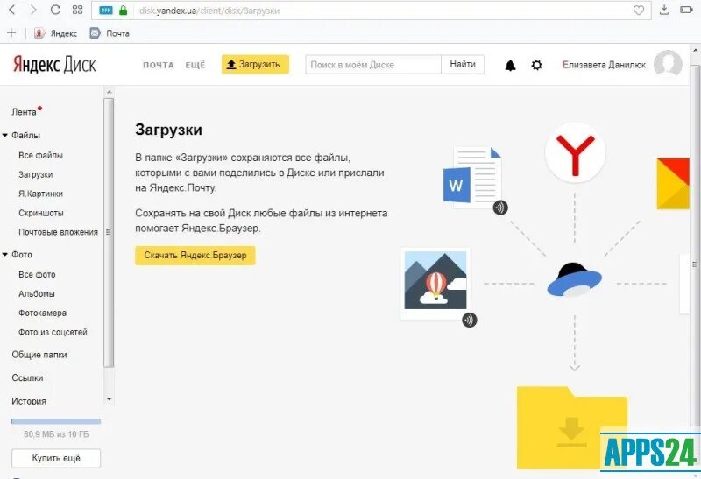Open Общие папки

39,355
